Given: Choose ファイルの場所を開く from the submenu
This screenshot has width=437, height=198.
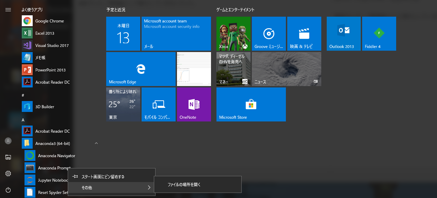Looking at the screenshot, I should pos(184,185).
